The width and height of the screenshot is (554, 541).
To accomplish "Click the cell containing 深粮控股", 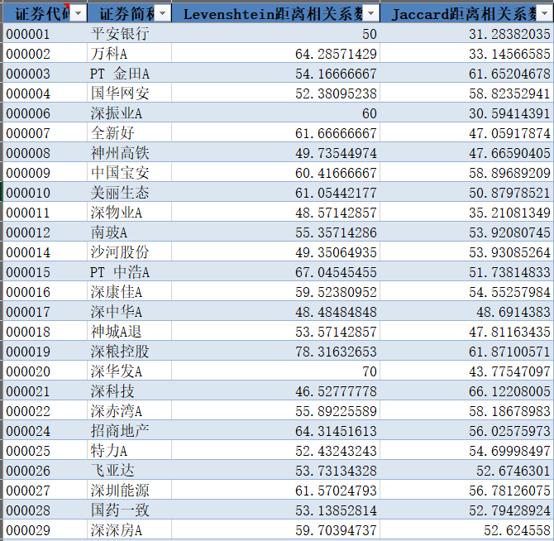I will click(x=120, y=352).
